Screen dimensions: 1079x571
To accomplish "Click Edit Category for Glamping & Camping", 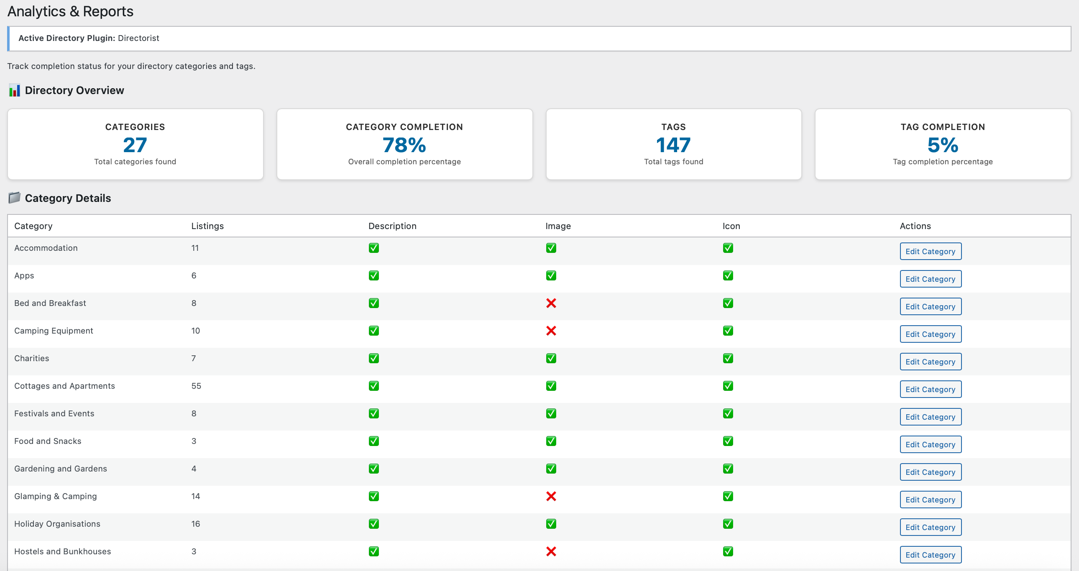I will tap(930, 499).
